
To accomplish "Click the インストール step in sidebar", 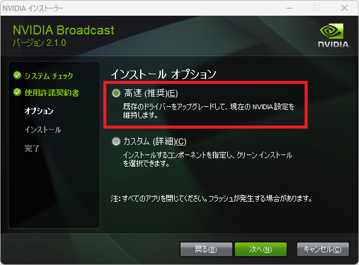I will click(43, 130).
